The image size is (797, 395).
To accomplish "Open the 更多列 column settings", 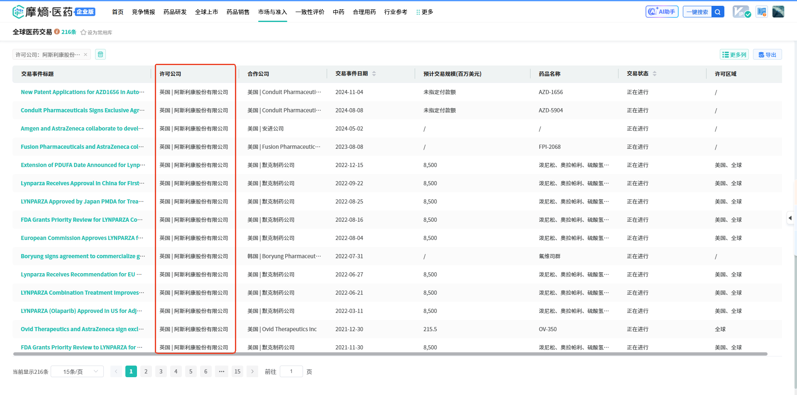I will [734, 54].
